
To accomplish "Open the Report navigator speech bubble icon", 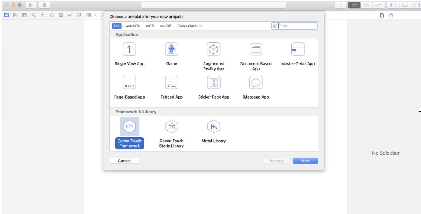I will (79, 15).
